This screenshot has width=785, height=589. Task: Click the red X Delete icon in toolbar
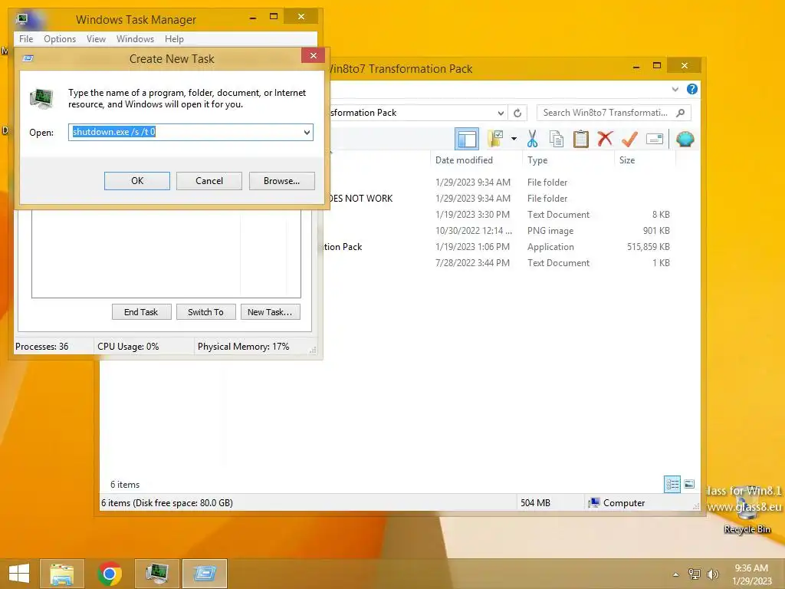[x=605, y=139]
